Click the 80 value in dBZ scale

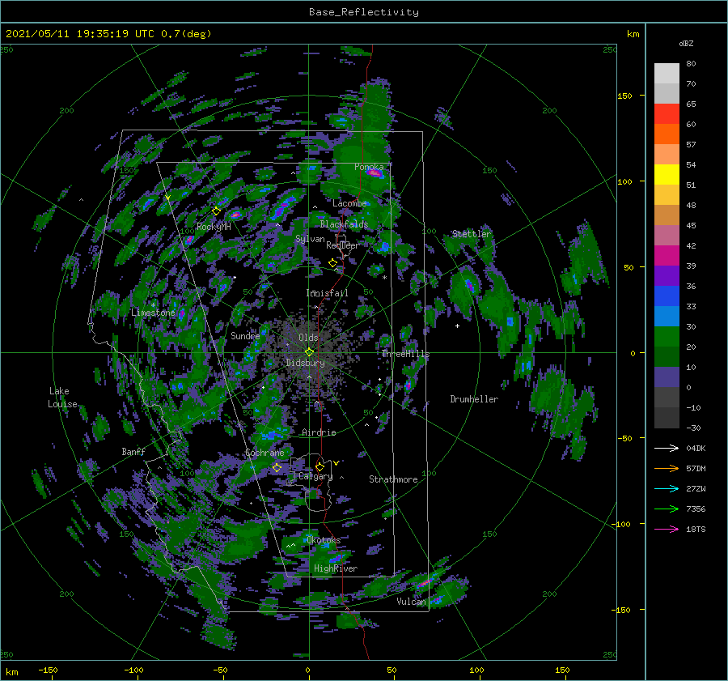pyautogui.click(x=691, y=63)
